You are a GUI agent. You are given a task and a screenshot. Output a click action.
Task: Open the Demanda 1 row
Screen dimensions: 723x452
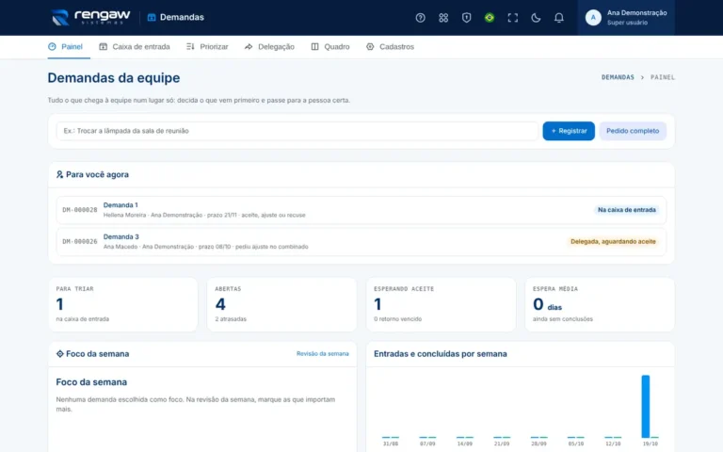tap(361, 210)
